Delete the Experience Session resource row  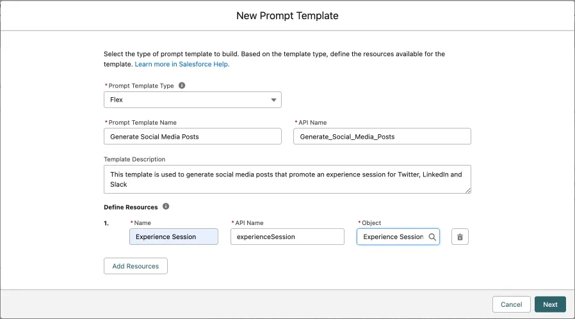tap(460, 237)
